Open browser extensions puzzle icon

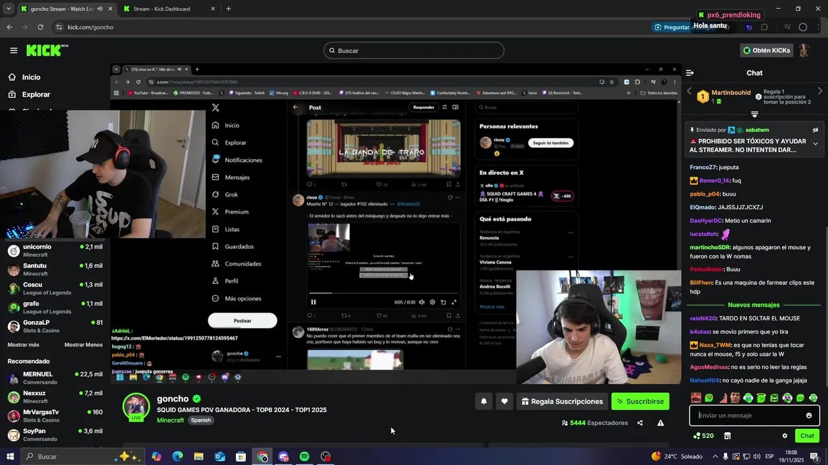pyautogui.click(x=765, y=27)
